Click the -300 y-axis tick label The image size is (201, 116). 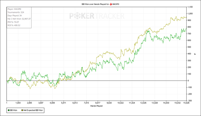190,101
